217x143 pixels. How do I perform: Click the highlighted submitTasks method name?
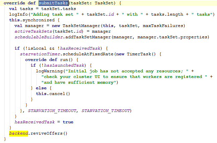pos(53,3)
